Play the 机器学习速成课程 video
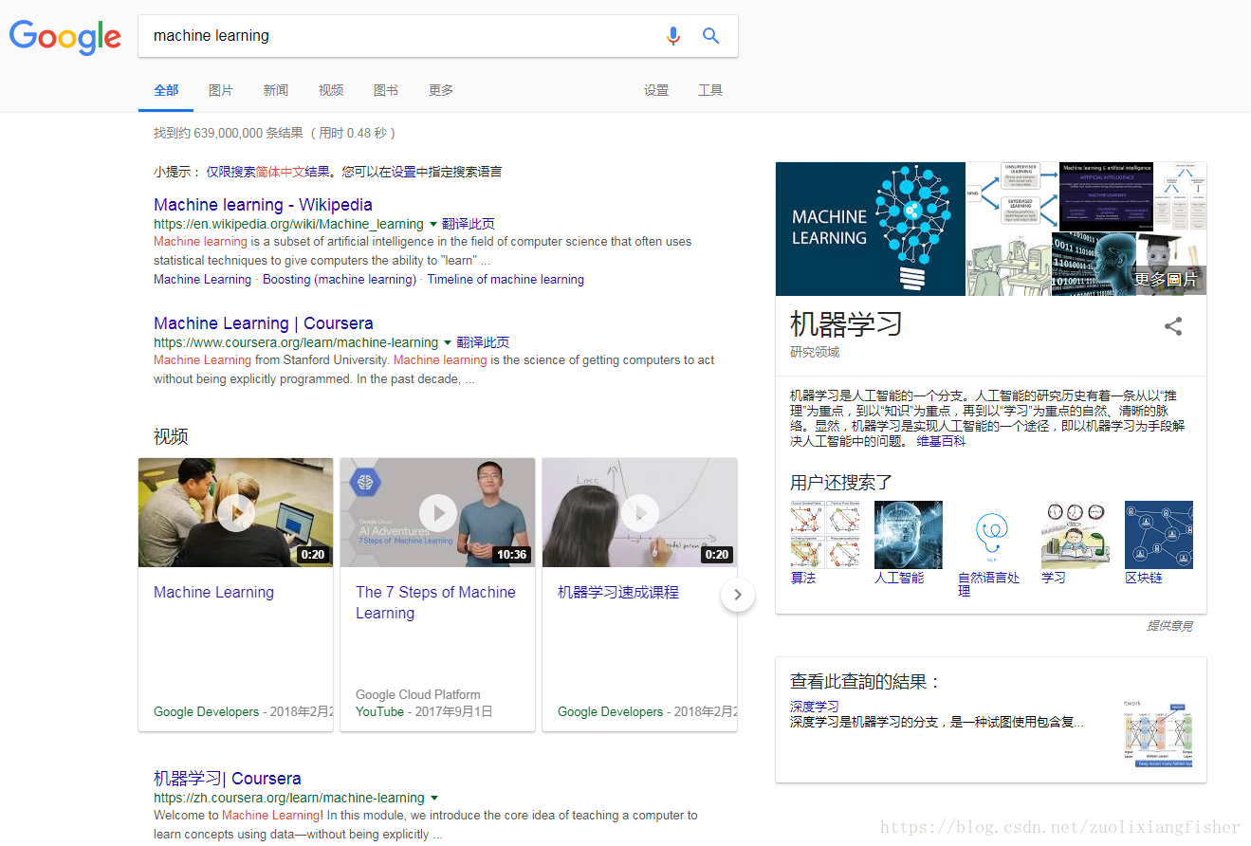The image size is (1251, 846). click(640, 513)
